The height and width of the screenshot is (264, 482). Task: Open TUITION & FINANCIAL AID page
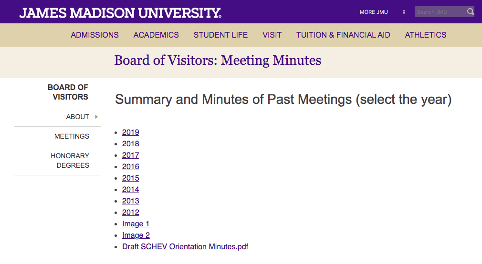343,35
